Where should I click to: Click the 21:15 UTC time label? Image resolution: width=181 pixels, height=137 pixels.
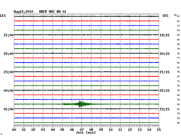[x=165, y=72]
